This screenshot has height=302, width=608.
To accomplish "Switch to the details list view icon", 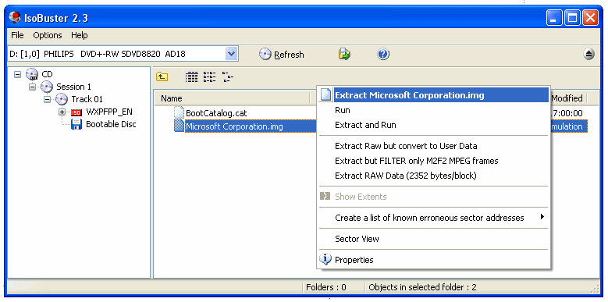I will coord(191,76).
